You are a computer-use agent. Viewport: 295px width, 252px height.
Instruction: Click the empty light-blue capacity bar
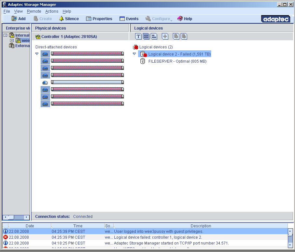point(87,82)
